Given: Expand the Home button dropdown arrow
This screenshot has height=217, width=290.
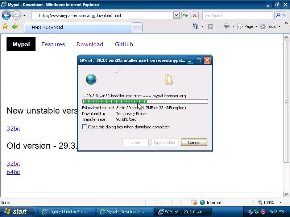Looking at the screenshot, I should coord(202,26).
